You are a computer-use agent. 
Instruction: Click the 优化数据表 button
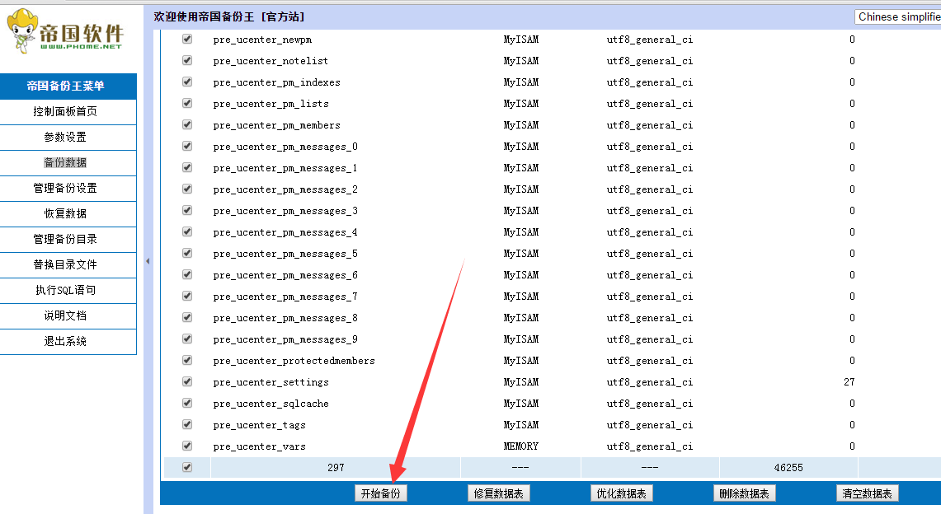[622, 493]
